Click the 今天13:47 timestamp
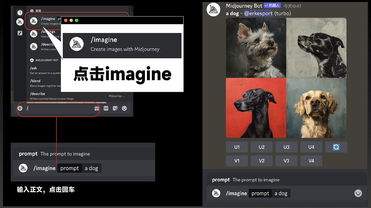The height and width of the screenshot is (208, 371). 292,6
